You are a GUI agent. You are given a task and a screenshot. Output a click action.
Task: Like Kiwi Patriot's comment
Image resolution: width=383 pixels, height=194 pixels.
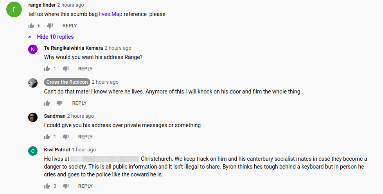47,186
